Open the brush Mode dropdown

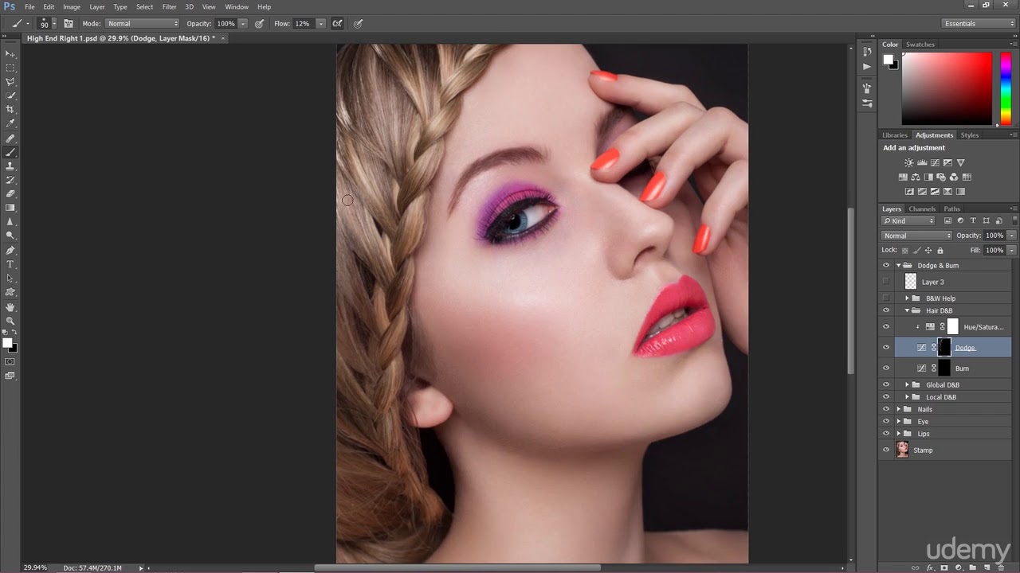(143, 24)
